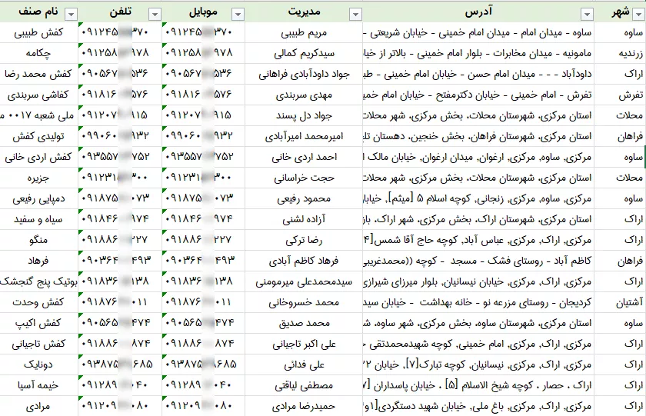Open the filter dropdown for شهر column

[639, 15]
